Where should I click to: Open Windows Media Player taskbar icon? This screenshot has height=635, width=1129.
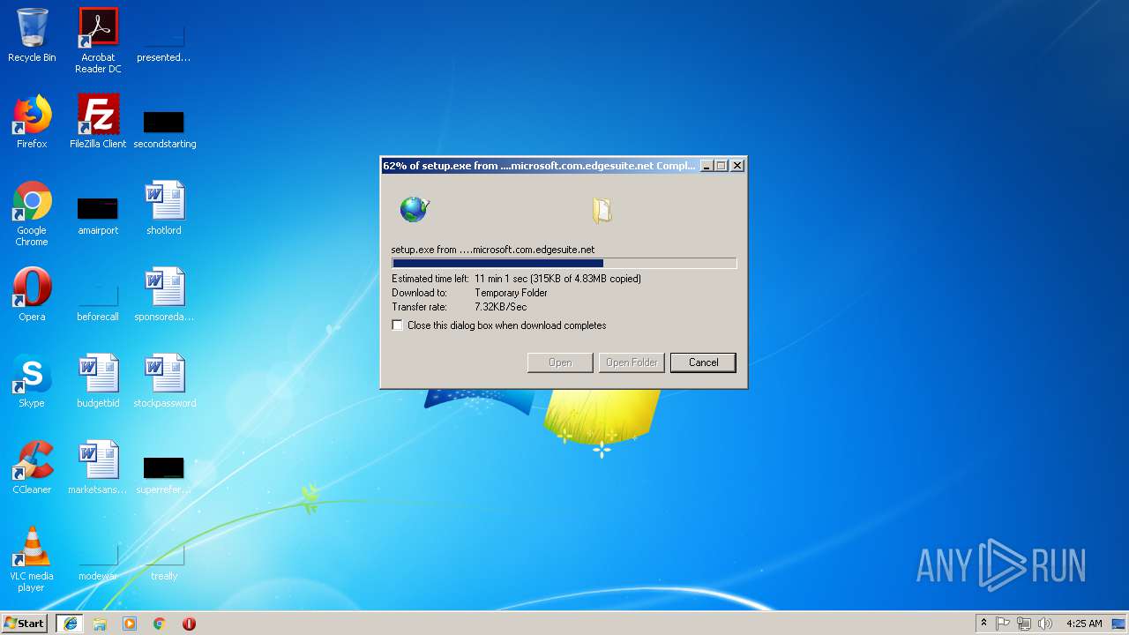130,624
